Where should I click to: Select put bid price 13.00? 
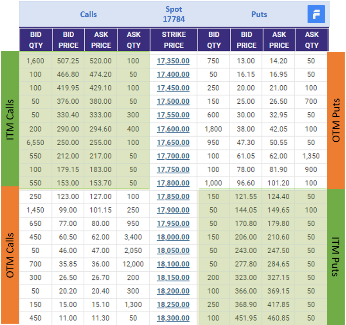pos(246,61)
